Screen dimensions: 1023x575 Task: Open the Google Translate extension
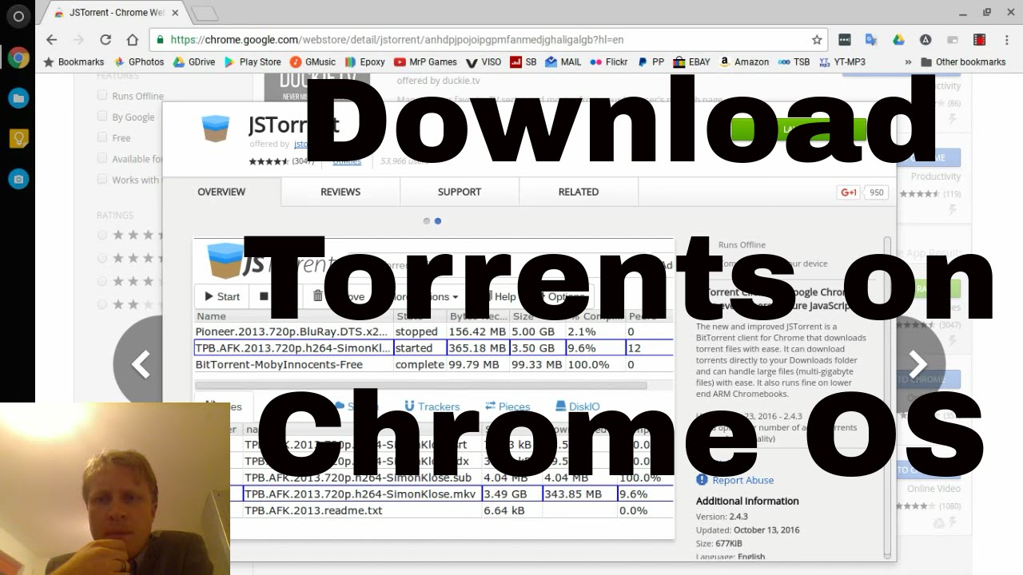871,39
